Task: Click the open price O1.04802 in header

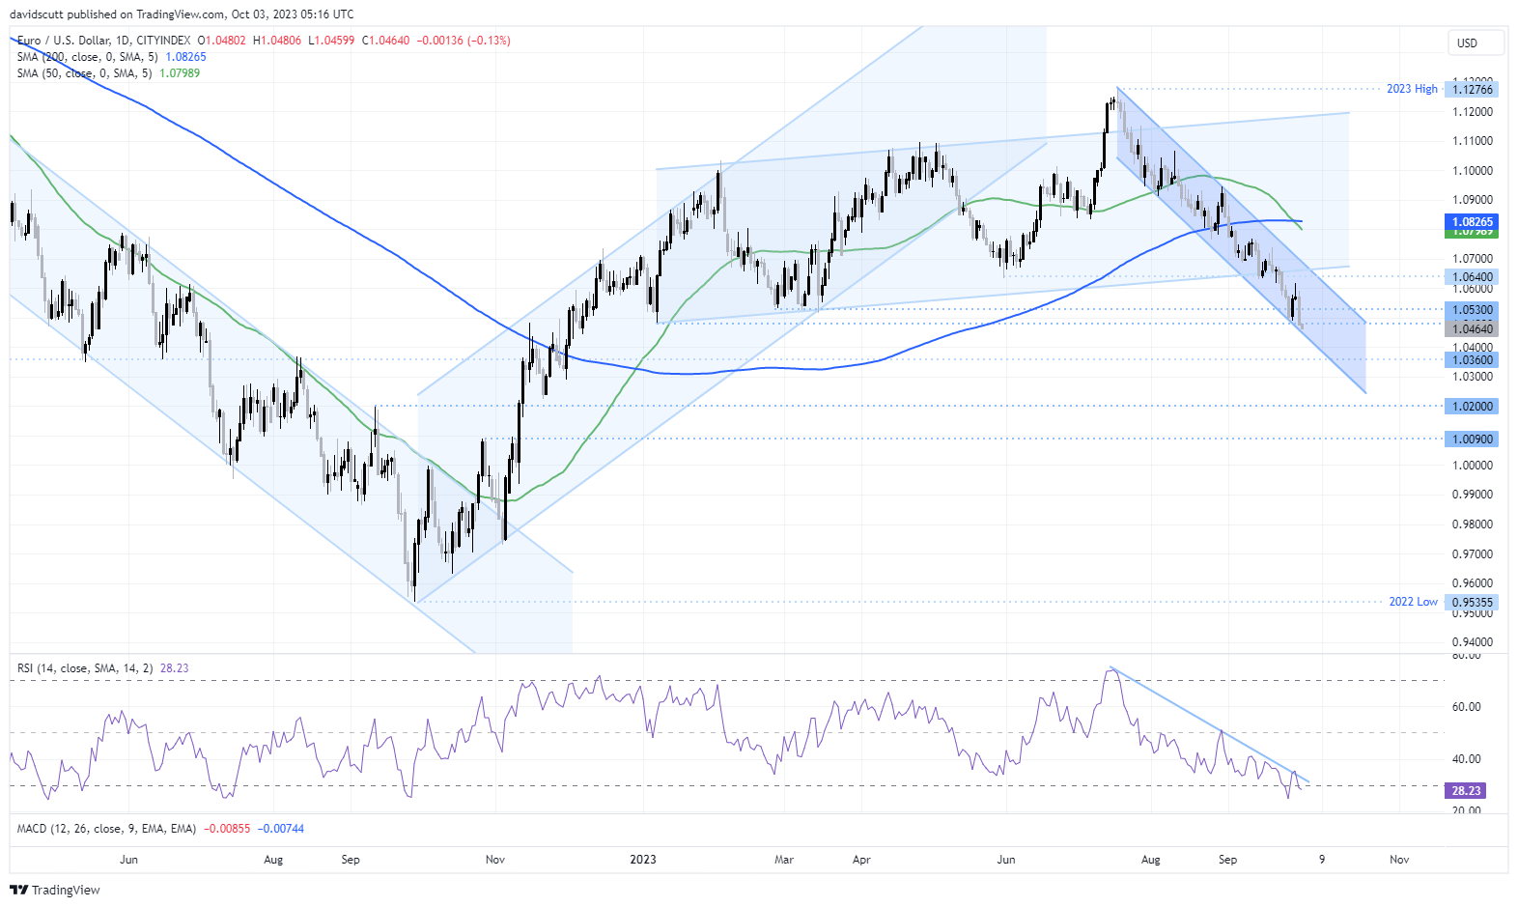Action: 222,41
